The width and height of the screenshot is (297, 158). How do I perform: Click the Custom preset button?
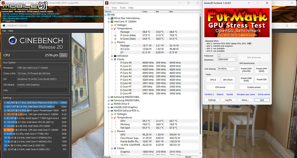pyautogui.click(x=254, y=87)
